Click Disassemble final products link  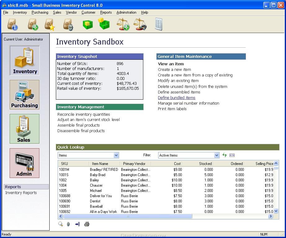[x=81, y=131]
